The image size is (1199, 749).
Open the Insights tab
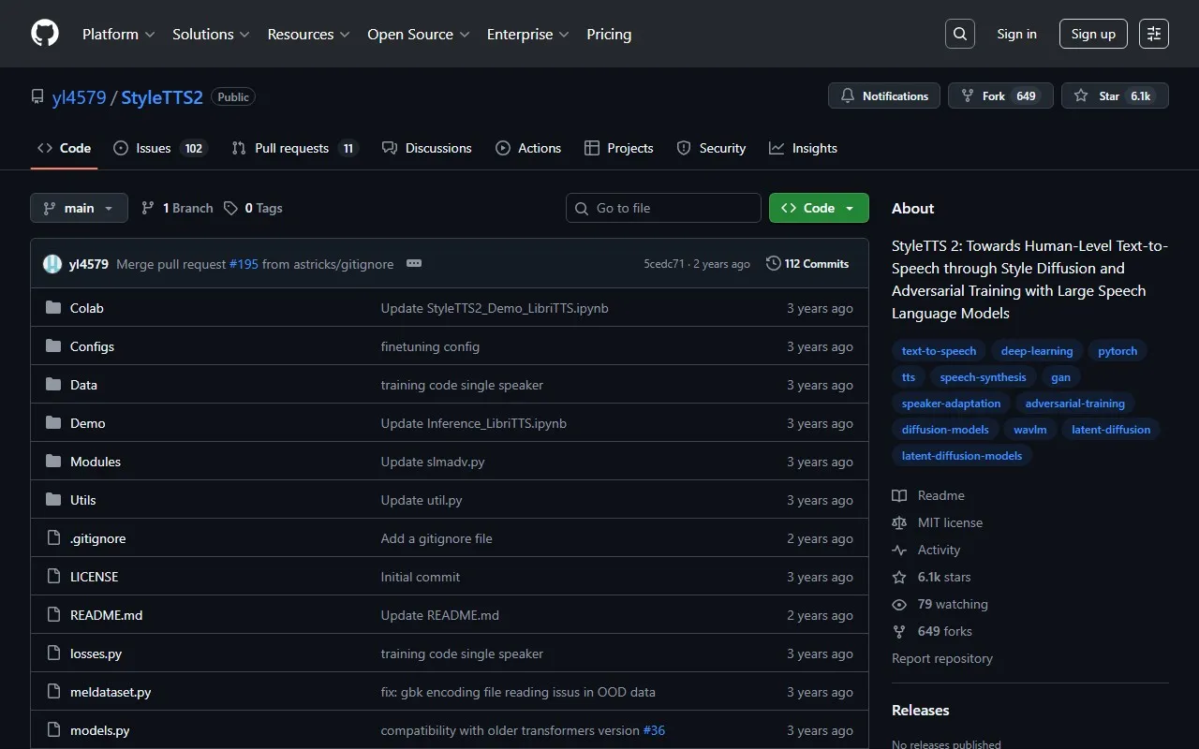tap(814, 148)
